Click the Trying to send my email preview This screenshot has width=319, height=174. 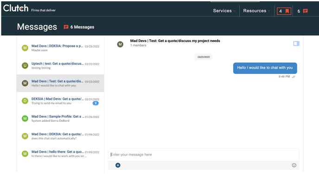tap(51, 103)
